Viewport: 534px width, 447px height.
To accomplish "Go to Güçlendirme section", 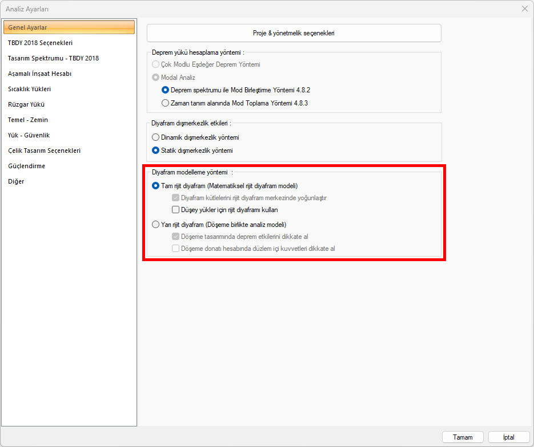I will point(27,166).
